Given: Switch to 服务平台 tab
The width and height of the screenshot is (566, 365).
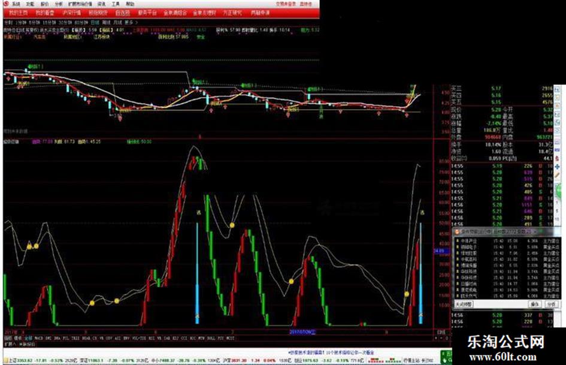Looking at the screenshot, I should tap(147, 13).
